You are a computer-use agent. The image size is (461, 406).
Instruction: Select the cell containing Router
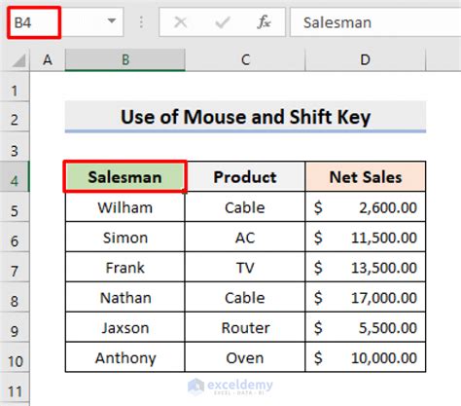[x=245, y=327]
